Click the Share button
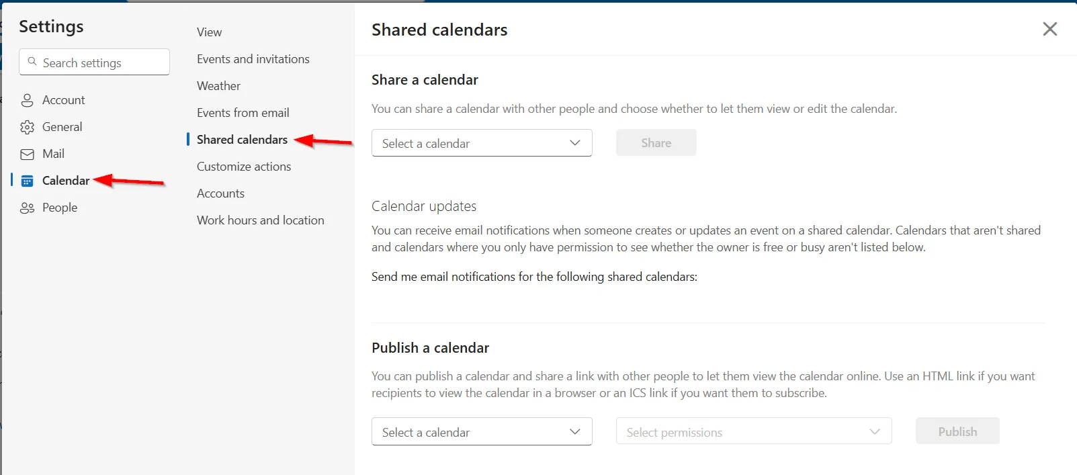This screenshot has height=475, width=1077. pyautogui.click(x=655, y=142)
